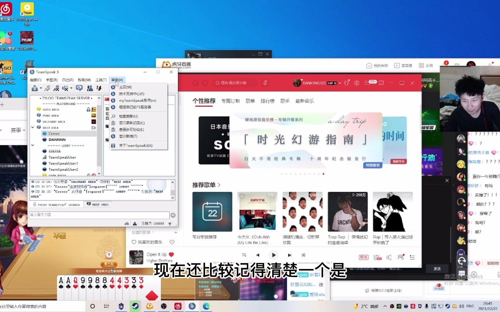Open NetEase Music messages mail icon
The image size is (500, 312).
coord(367,83)
